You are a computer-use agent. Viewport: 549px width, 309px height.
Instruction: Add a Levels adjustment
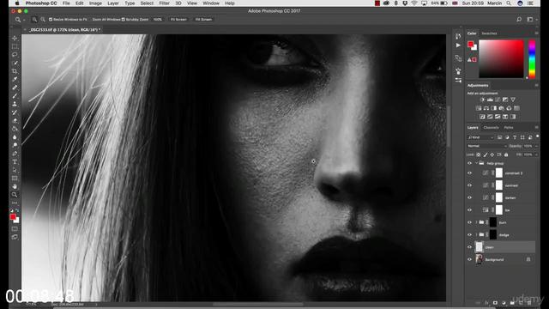click(x=490, y=100)
